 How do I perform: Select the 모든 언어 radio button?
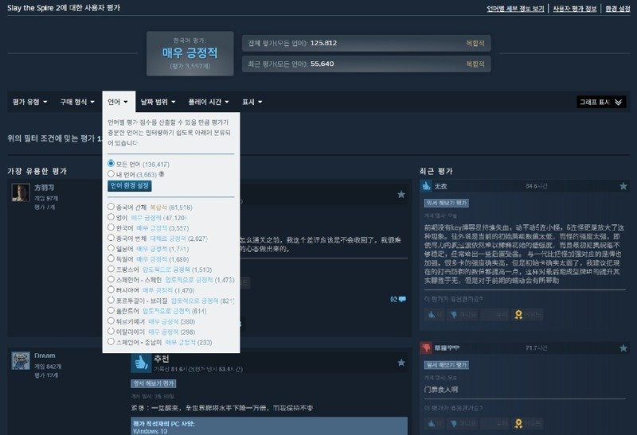111,163
